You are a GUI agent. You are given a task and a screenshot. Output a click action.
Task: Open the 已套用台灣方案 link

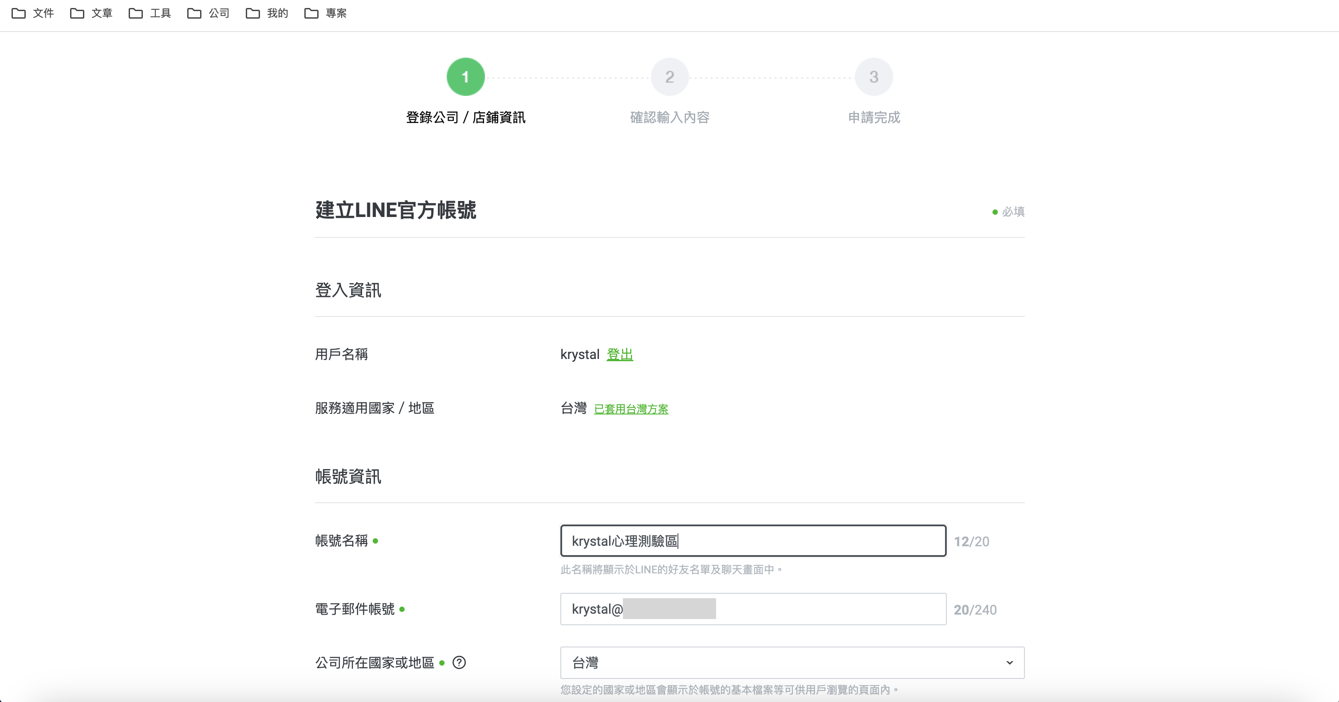click(x=631, y=409)
